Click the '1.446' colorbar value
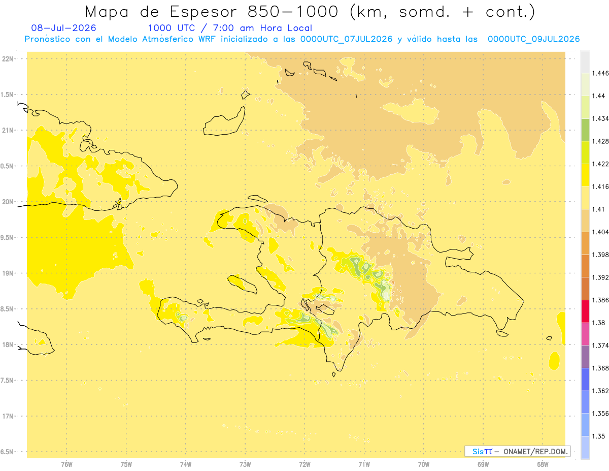This screenshot has width=609, height=471. (600, 73)
